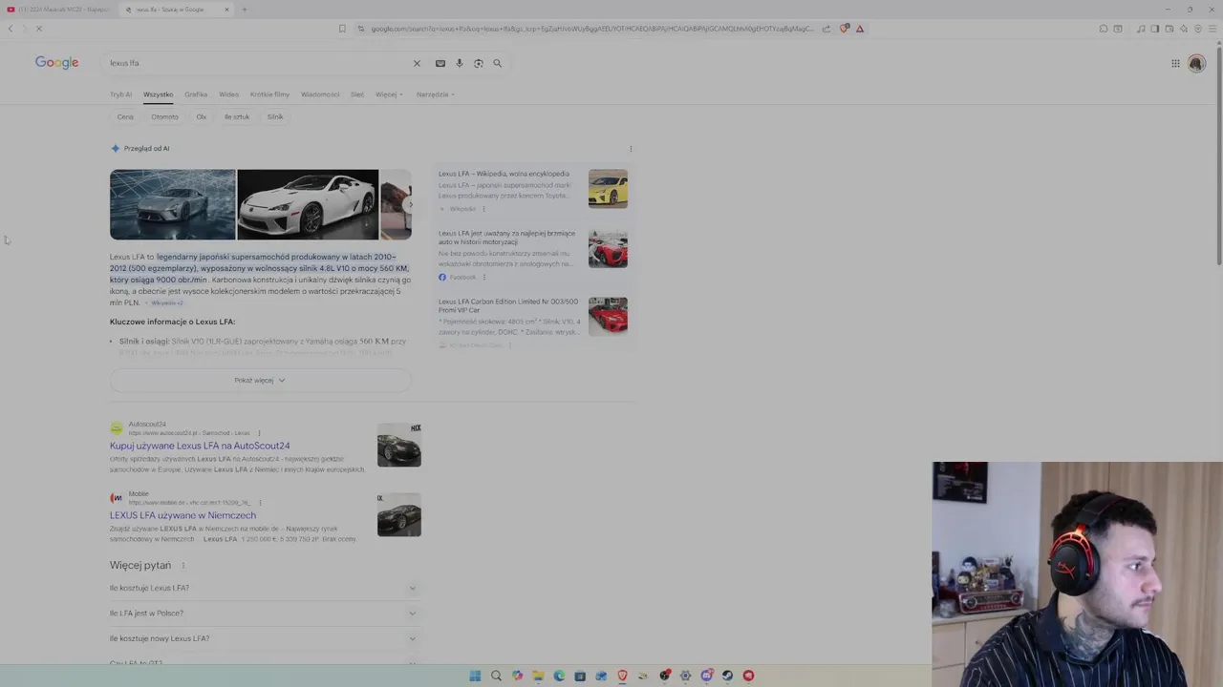The width and height of the screenshot is (1223, 687).
Task: Open the Narzędzia tools dropdown
Action: click(436, 94)
